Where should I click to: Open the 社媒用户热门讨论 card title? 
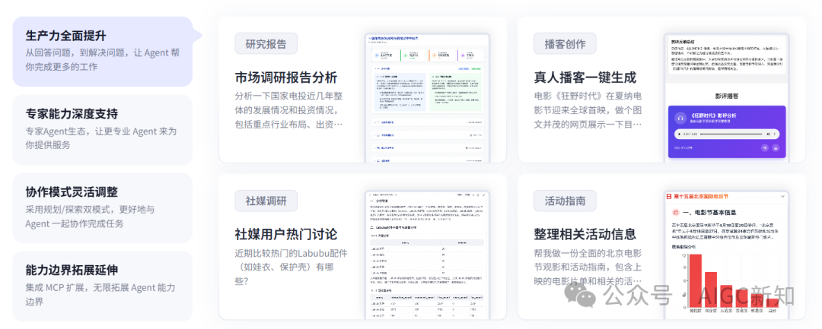point(286,234)
